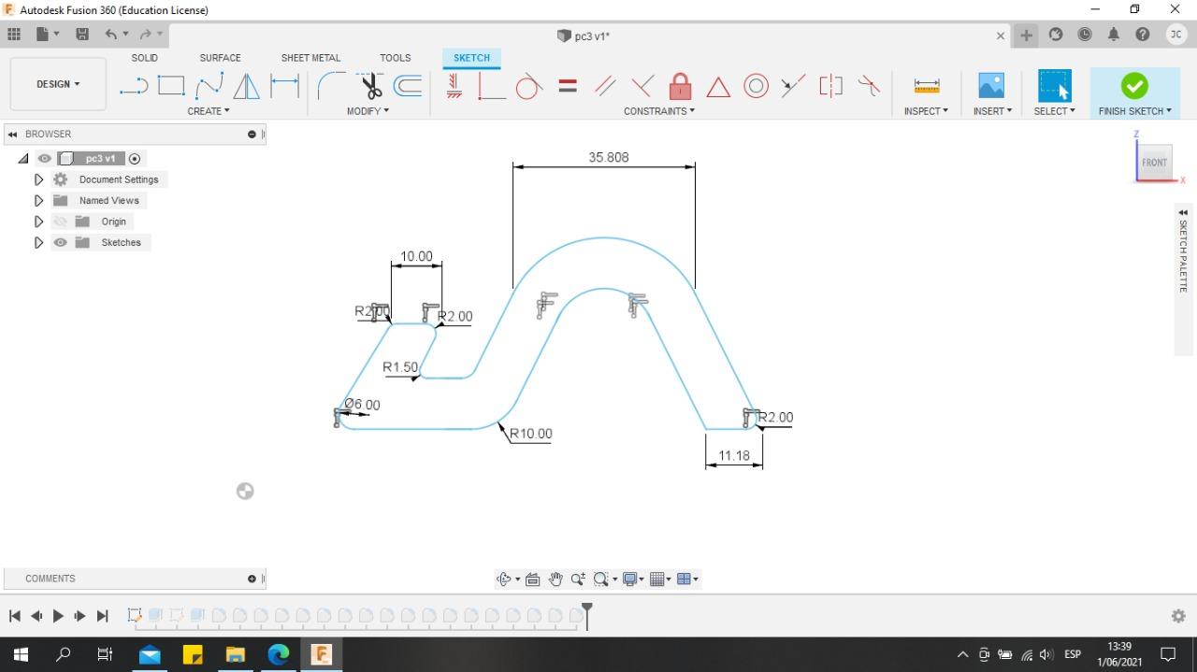The image size is (1197, 672).
Task: Switch to the SURFACE tab
Action: [x=220, y=58]
